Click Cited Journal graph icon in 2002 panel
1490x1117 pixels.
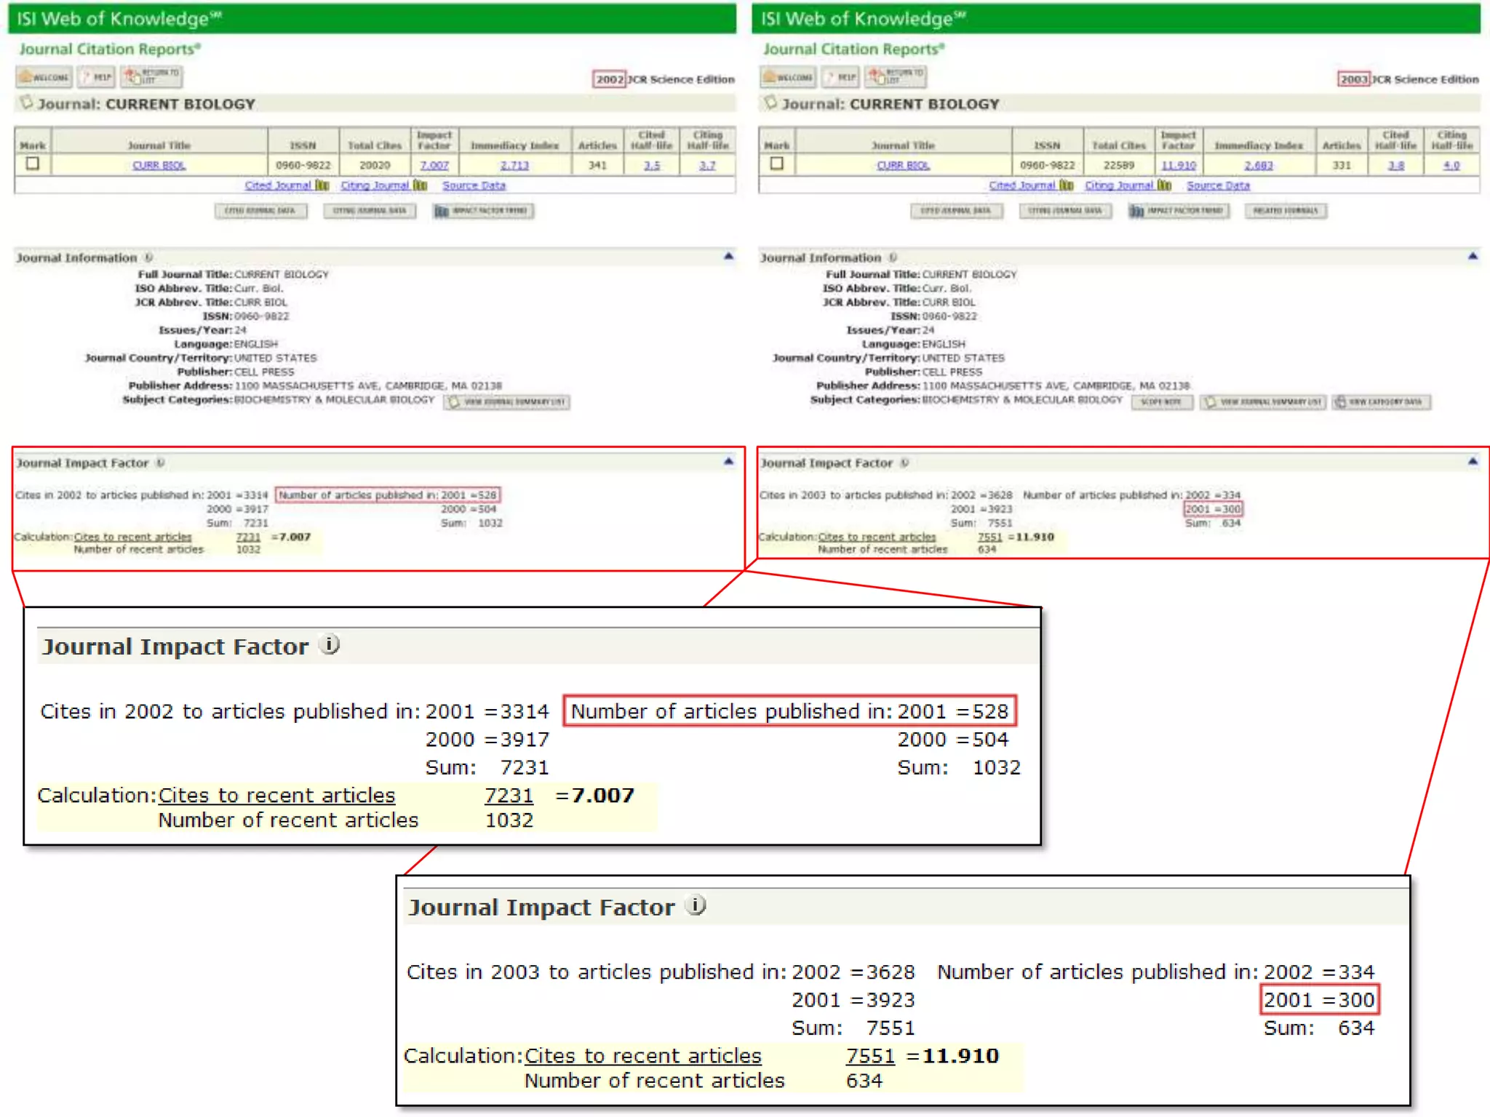coord(322,185)
